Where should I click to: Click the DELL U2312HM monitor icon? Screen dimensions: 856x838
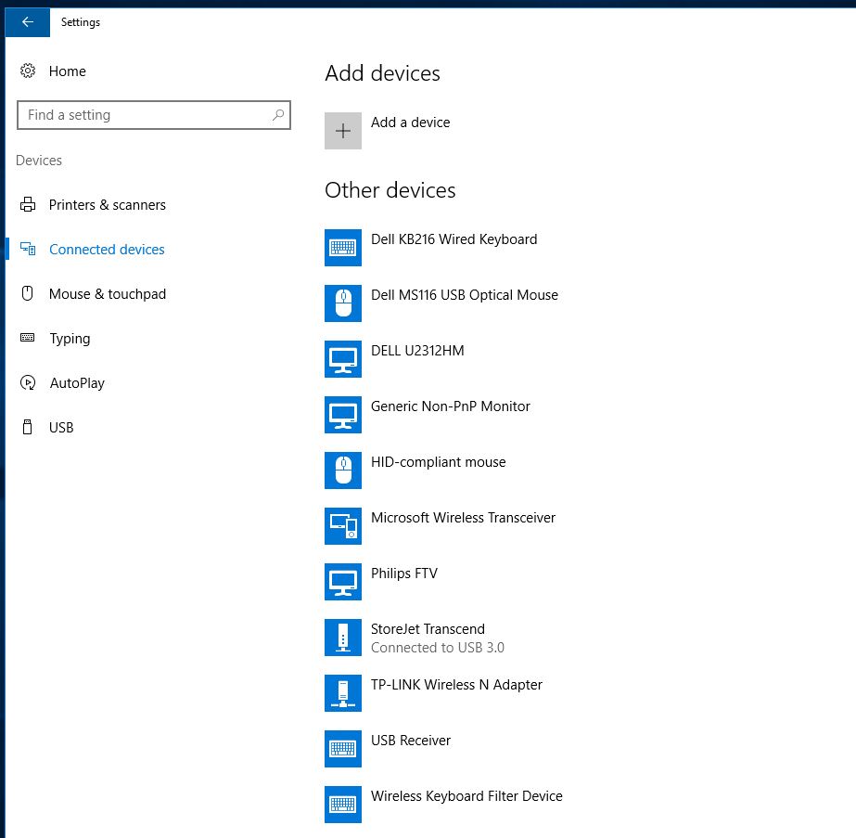343,359
